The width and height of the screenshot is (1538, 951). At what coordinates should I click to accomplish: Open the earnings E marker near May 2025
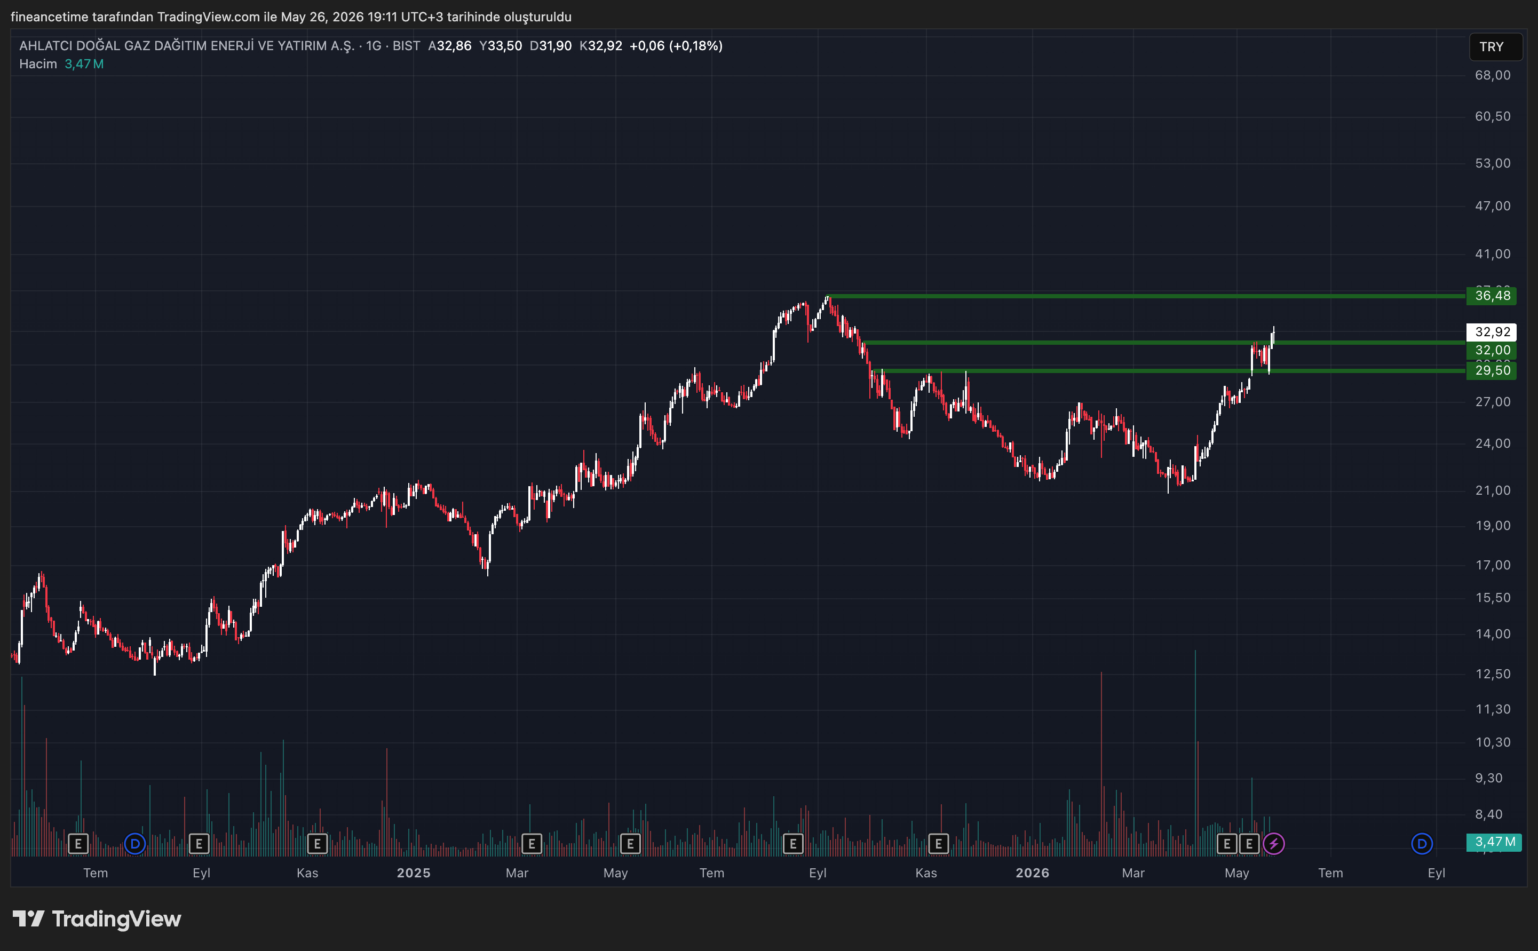point(630,843)
